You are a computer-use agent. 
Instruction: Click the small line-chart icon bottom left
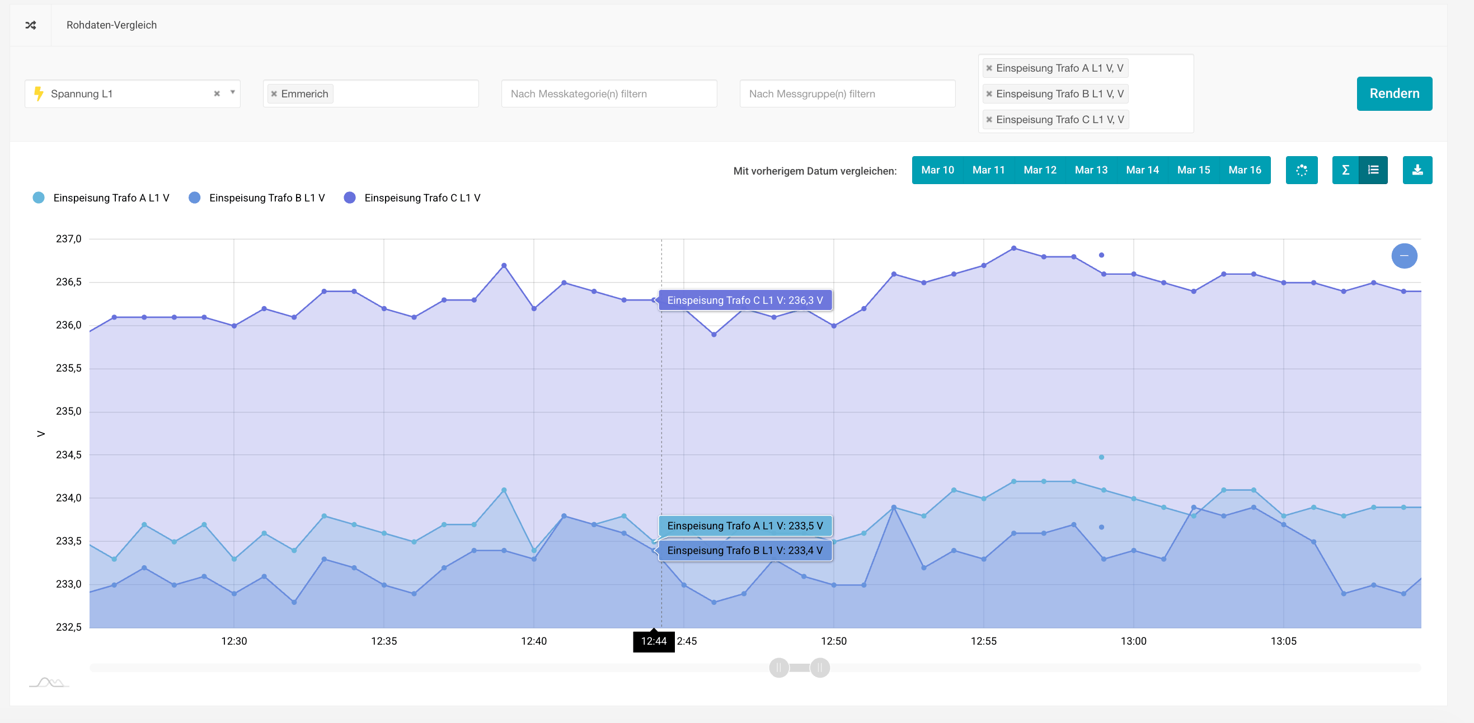[x=50, y=682]
